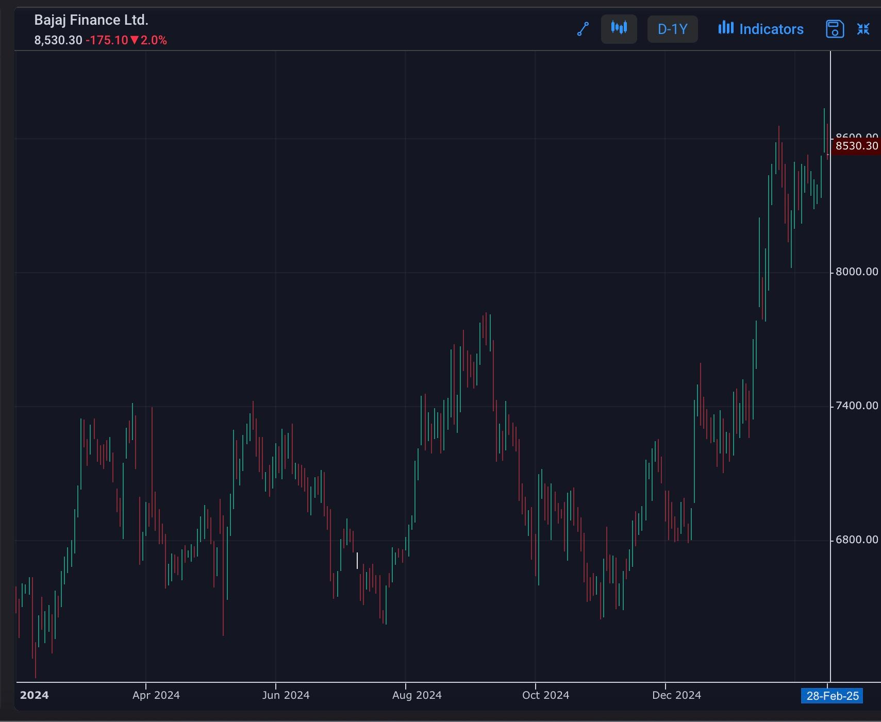Select the line drawing tool icon
The width and height of the screenshot is (881, 722).
click(x=583, y=29)
